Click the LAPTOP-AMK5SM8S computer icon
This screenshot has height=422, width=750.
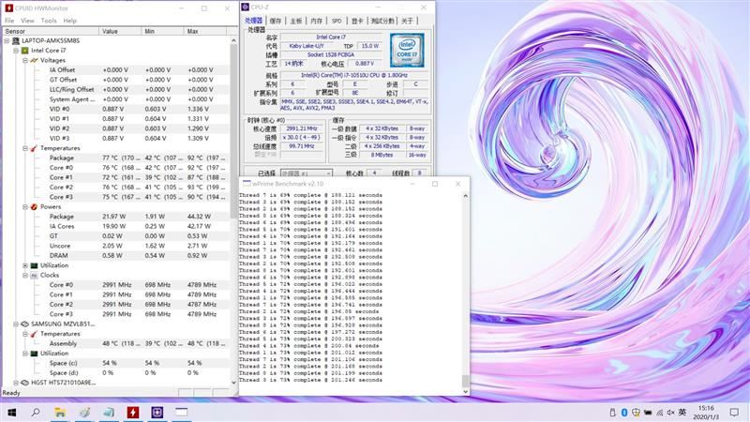[x=16, y=40]
